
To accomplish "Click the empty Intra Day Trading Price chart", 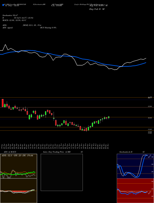I will 62,172.
